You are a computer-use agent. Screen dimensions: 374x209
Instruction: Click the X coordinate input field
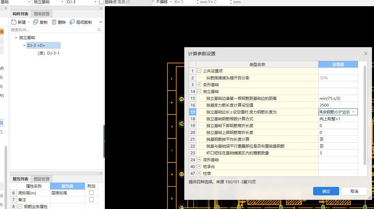tap(188, 2)
